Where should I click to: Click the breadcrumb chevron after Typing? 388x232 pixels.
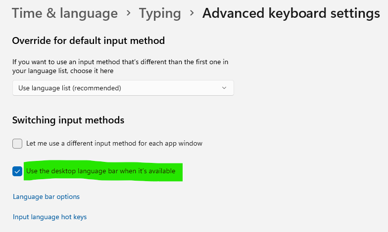[192, 13]
